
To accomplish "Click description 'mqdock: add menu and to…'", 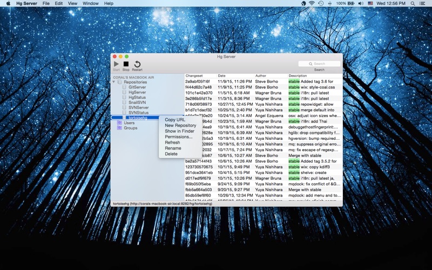I will point(314,195).
